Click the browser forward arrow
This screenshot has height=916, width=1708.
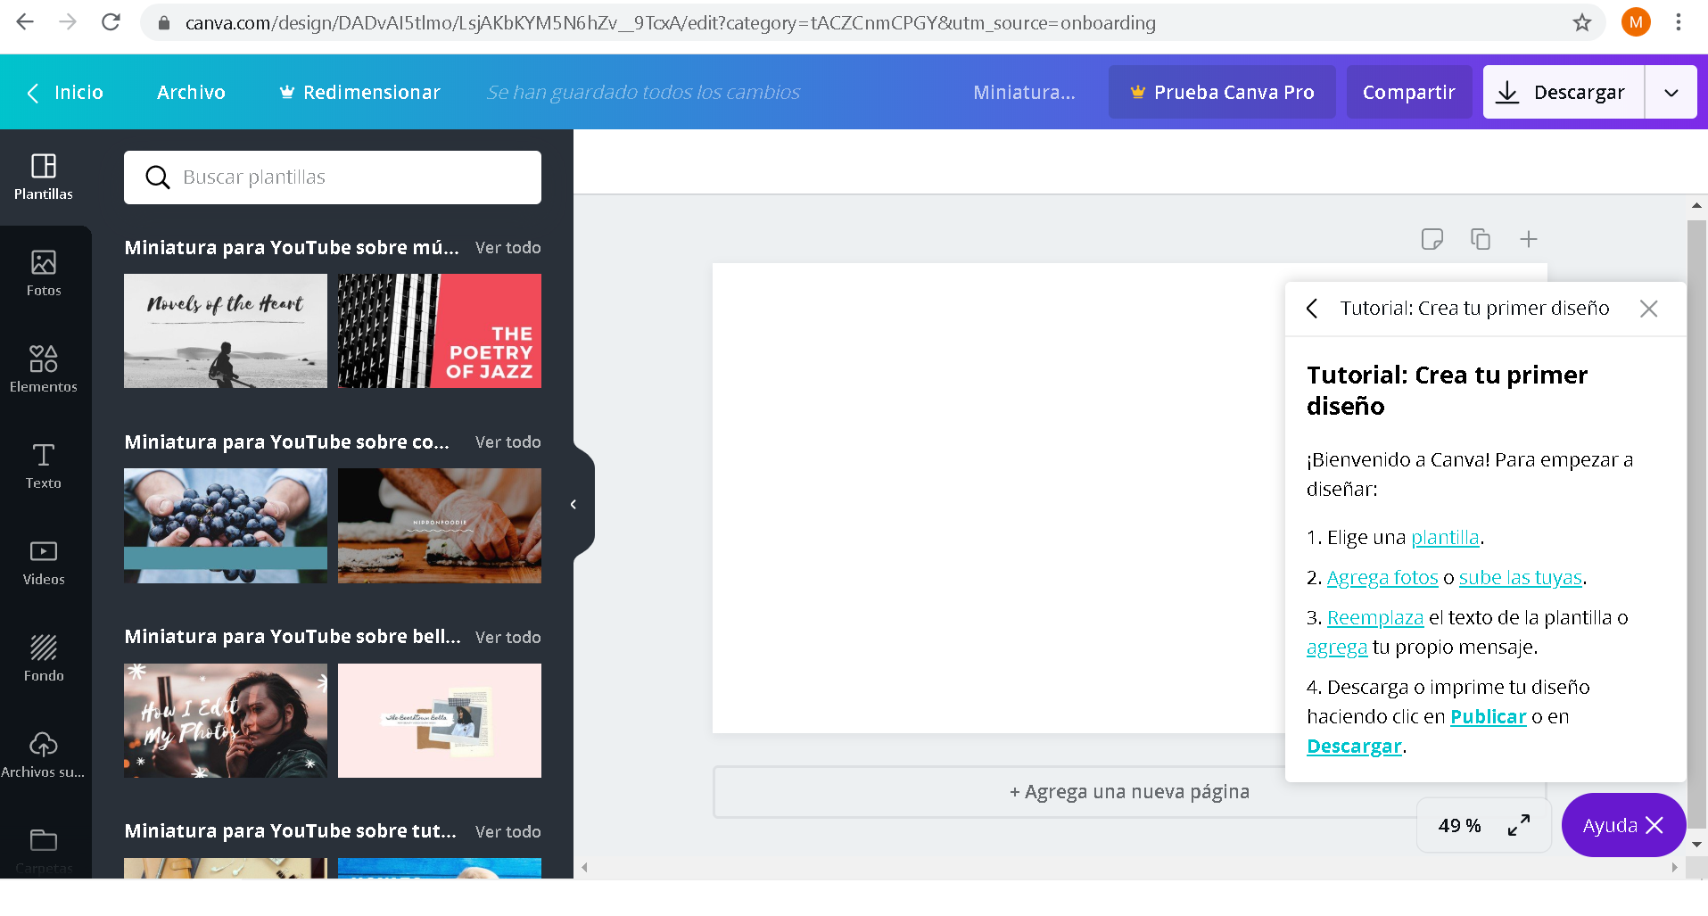[x=68, y=22]
